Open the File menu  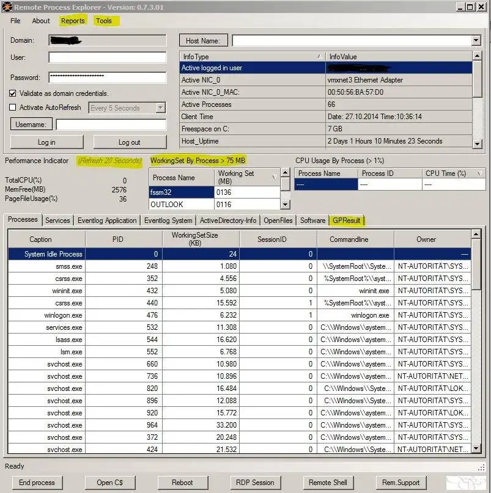point(15,21)
